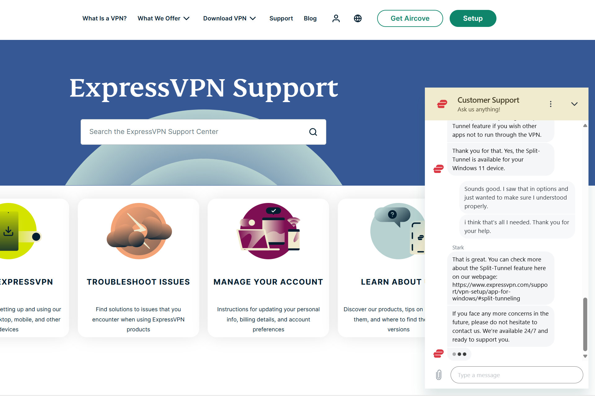Click the attachment/paperclip icon in chat
This screenshot has height=396, width=595.
tap(439, 374)
